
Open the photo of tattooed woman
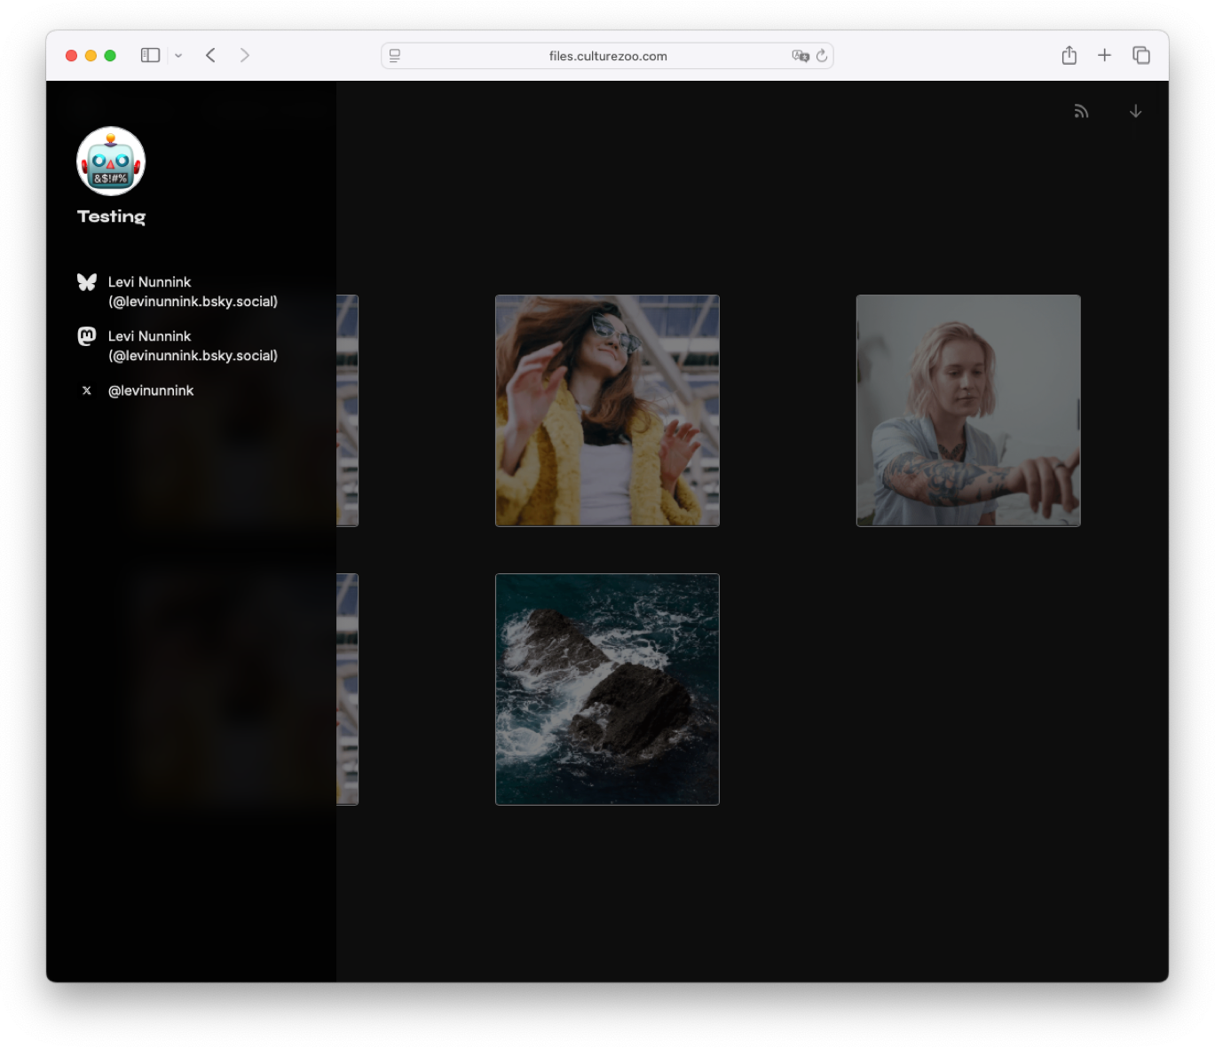coord(967,410)
